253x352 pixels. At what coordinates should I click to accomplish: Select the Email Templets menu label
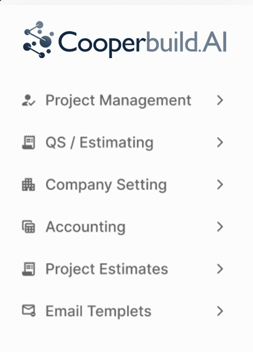(99, 311)
